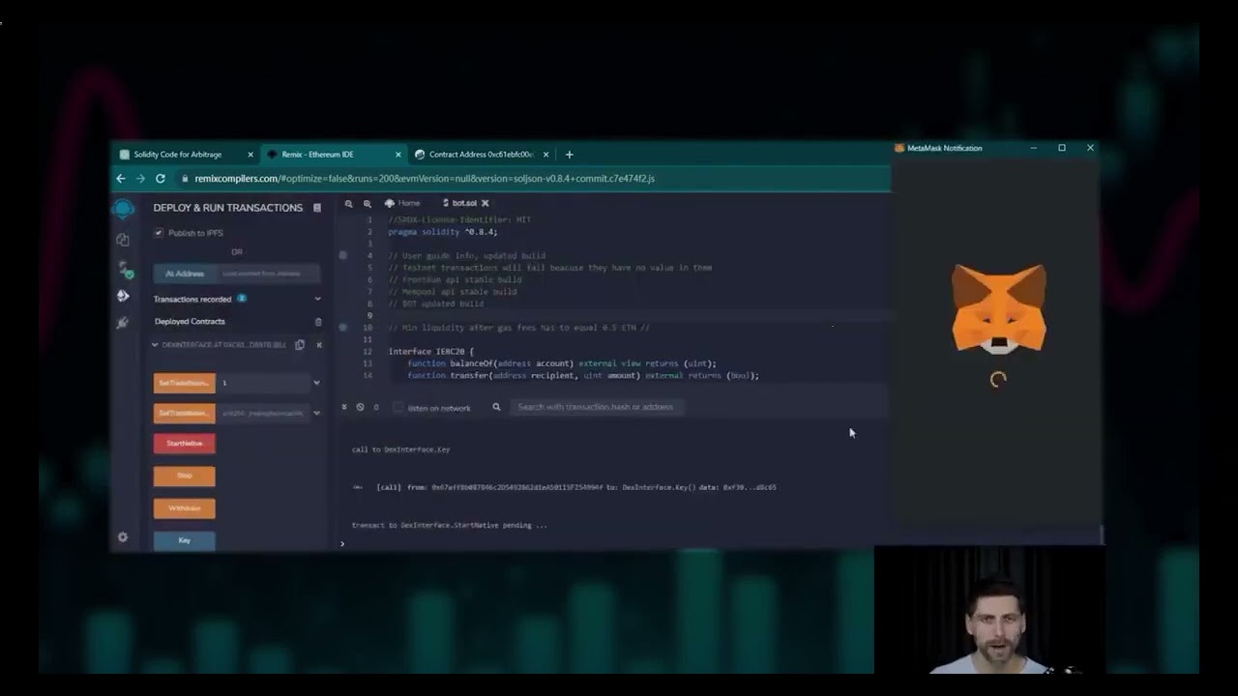Click the SetTradeBalance input containing 1
Screen dimensions: 1238x696
point(262,383)
